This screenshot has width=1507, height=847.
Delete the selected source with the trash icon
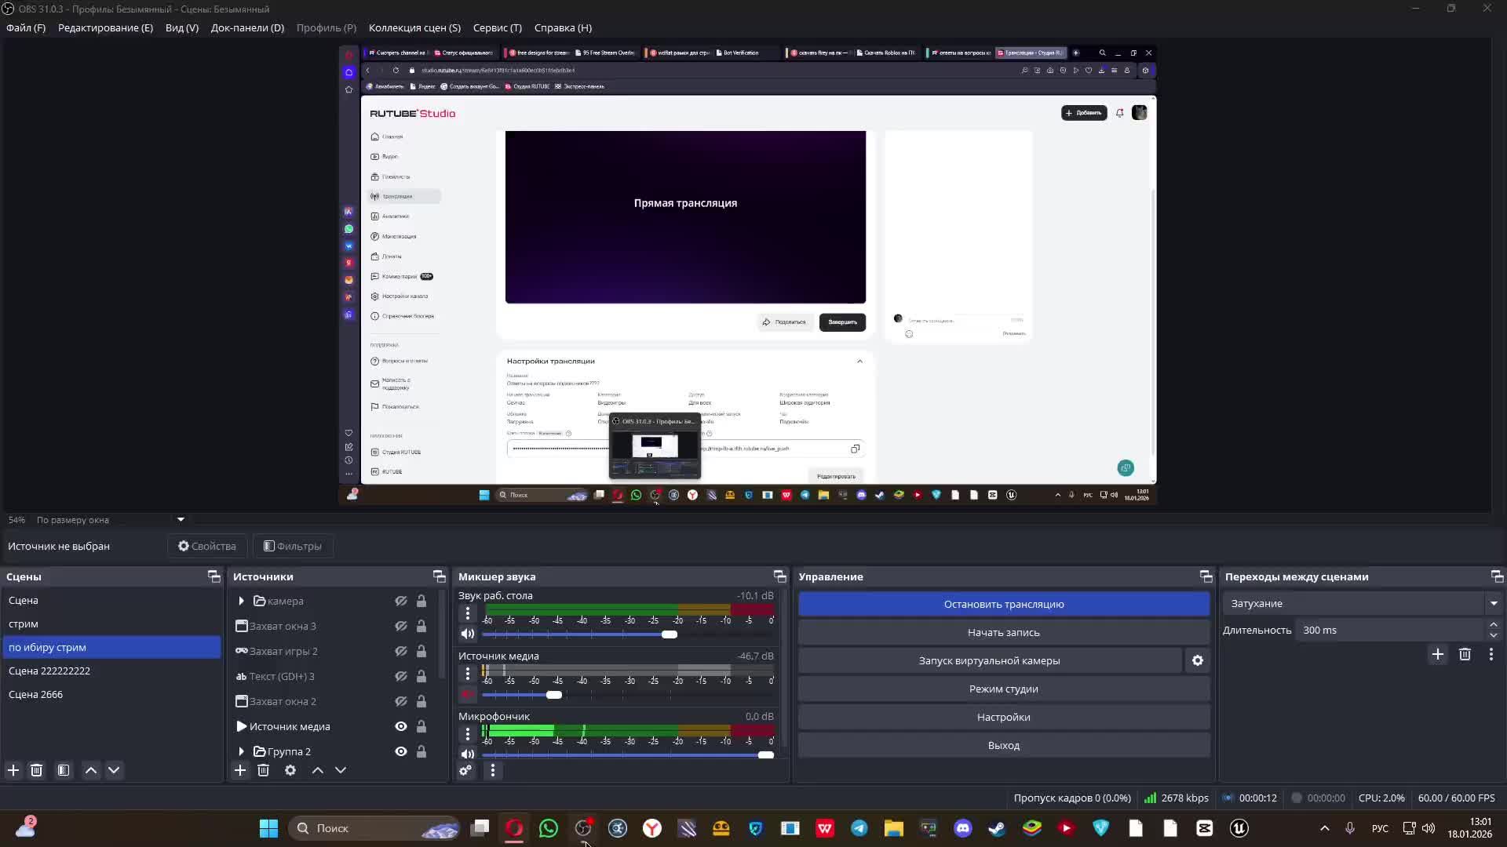click(264, 770)
